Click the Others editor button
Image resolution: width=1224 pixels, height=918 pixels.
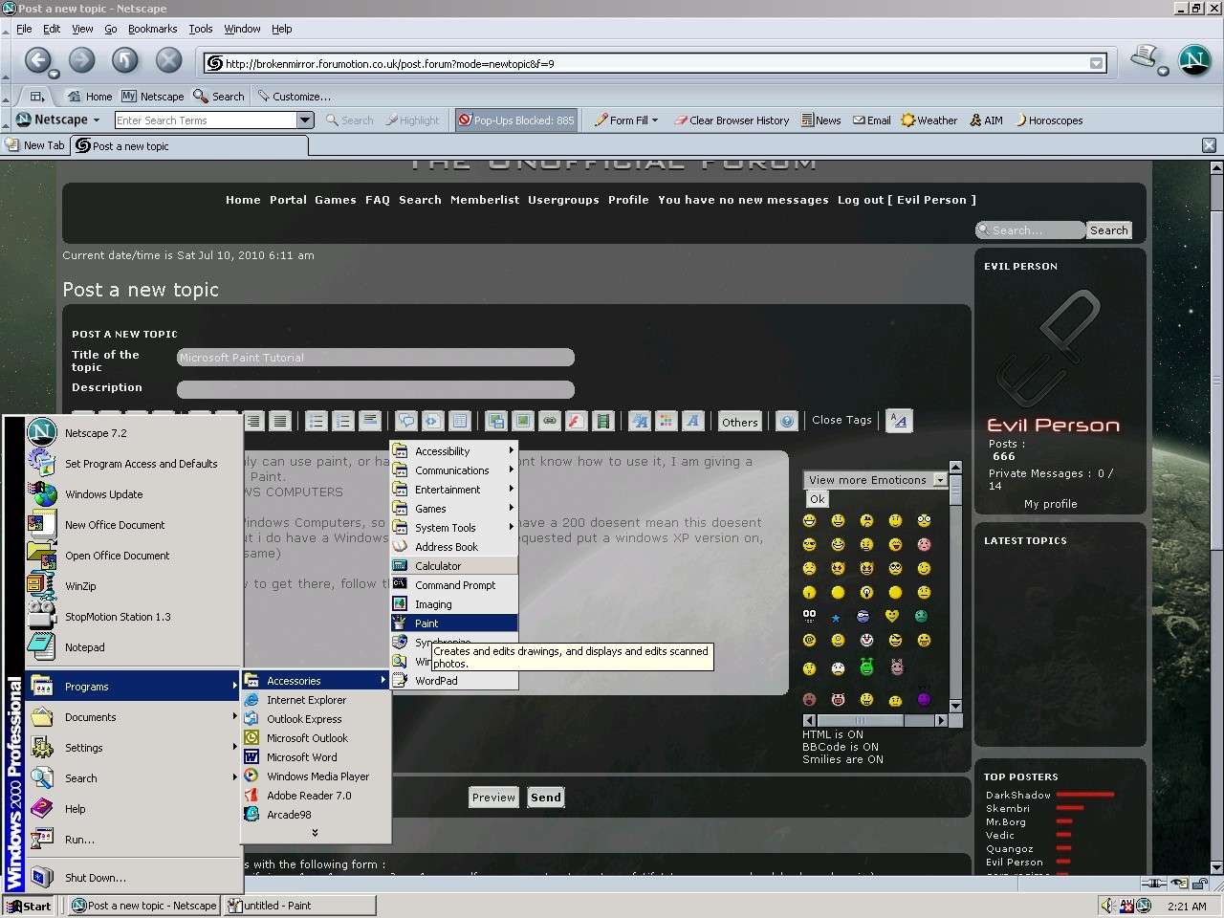(740, 422)
